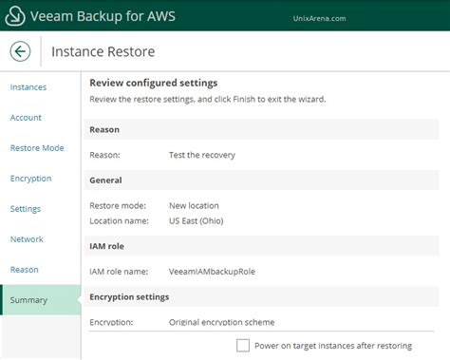Click the UnixArena.com text in header

point(319,18)
